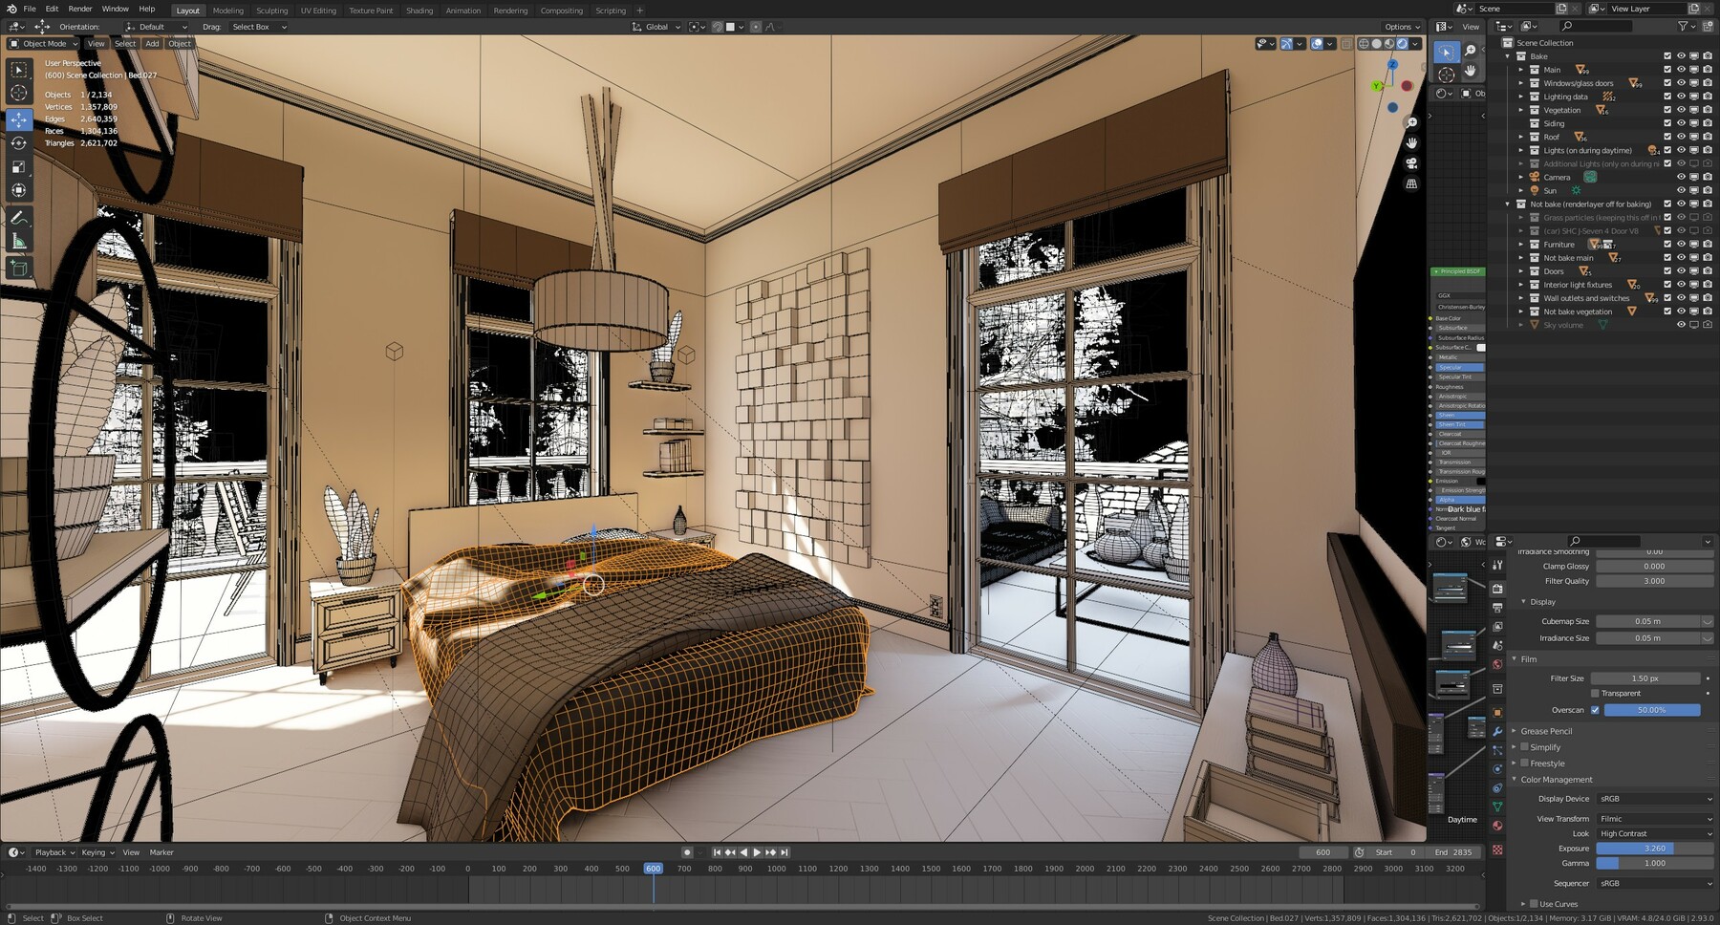This screenshot has width=1720, height=925.
Task: Activate the Rotate tool
Action: pyautogui.click(x=18, y=143)
